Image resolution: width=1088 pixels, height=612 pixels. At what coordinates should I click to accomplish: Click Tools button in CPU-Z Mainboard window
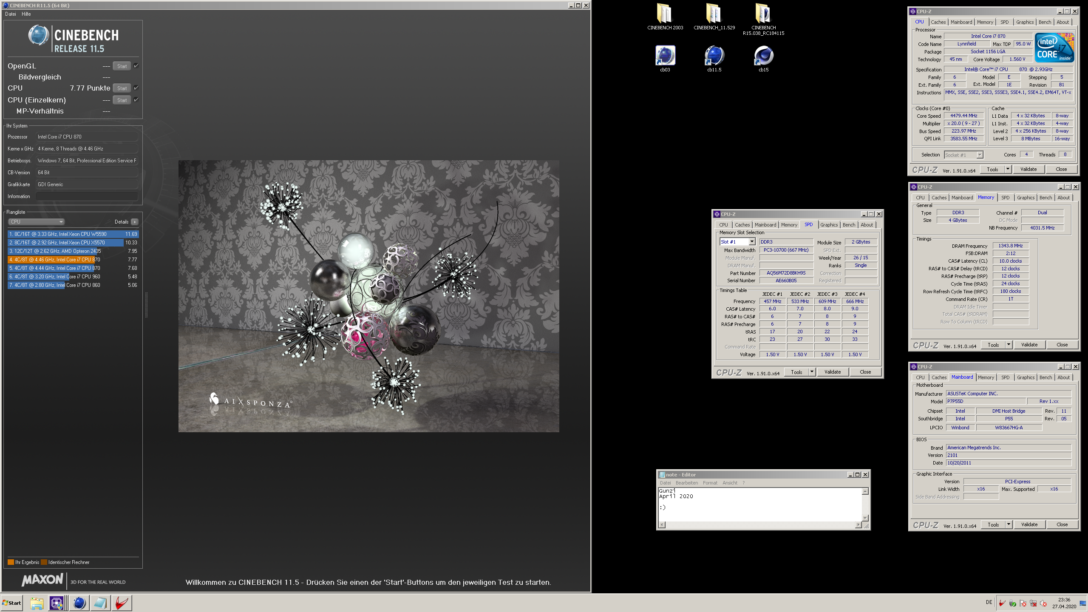[993, 524]
